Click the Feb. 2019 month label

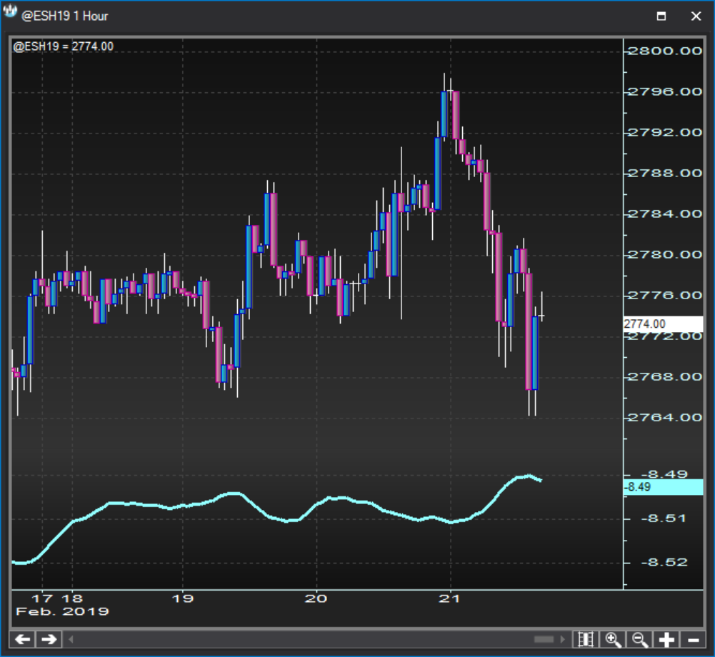(62, 611)
